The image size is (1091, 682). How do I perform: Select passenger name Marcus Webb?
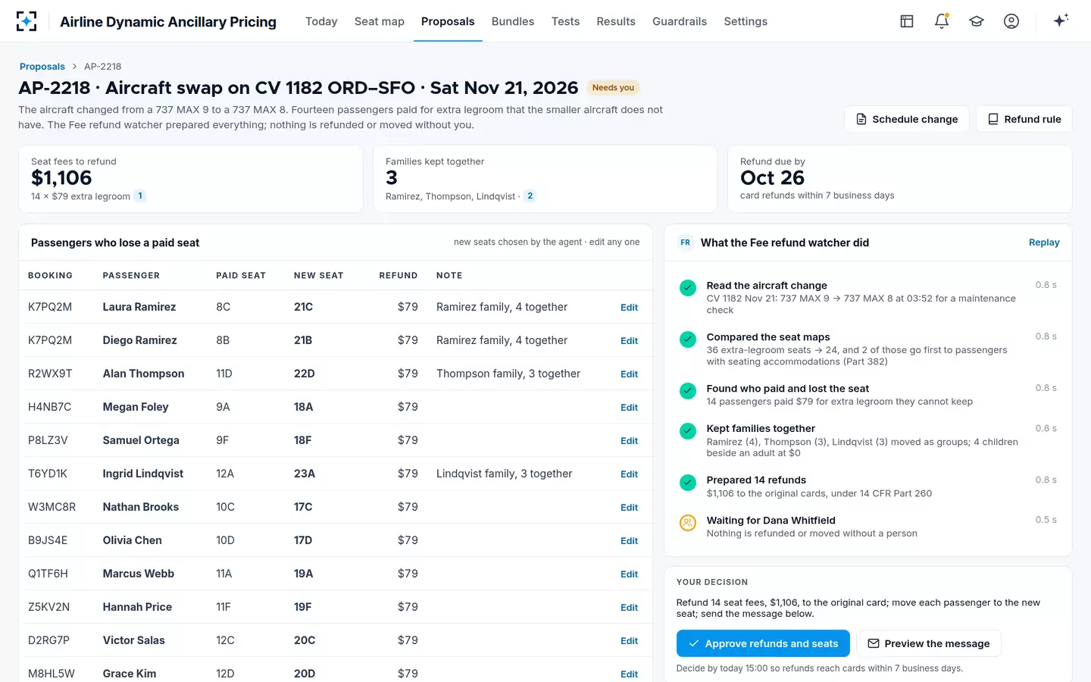pos(139,574)
